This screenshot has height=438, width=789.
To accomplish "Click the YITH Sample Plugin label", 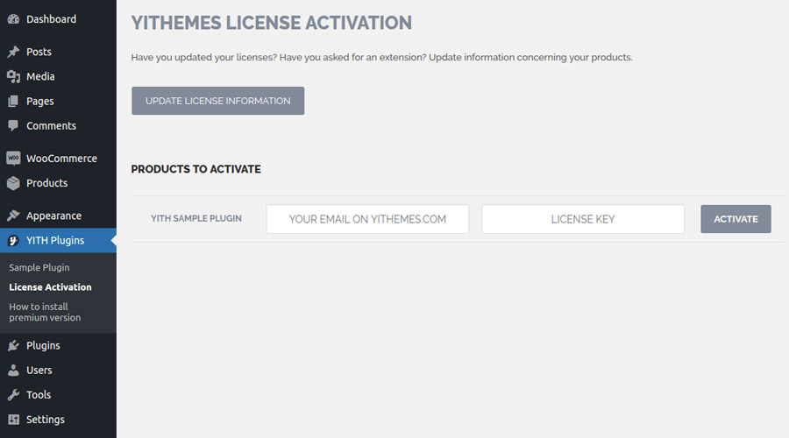I will pyautogui.click(x=196, y=218).
